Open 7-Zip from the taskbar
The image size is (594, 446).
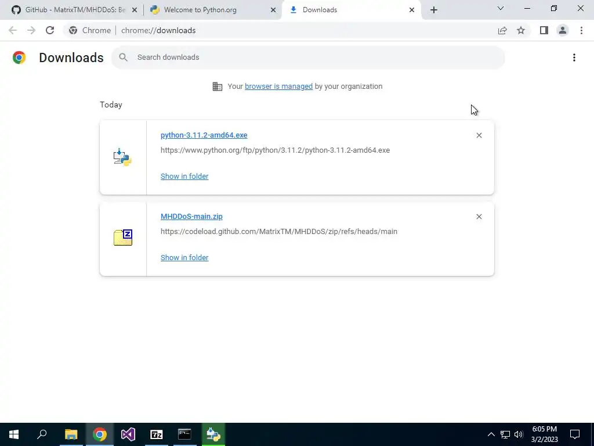157,434
